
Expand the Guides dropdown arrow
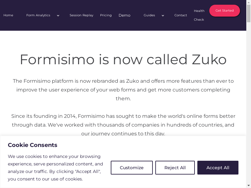[163, 15]
